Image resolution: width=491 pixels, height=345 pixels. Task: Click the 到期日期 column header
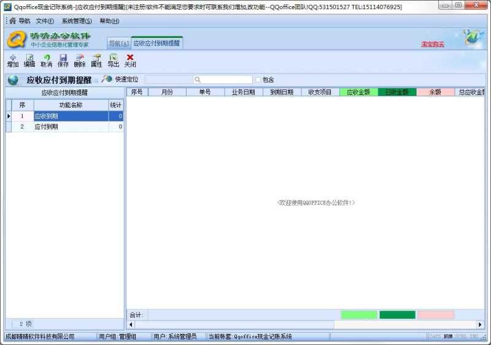282,92
